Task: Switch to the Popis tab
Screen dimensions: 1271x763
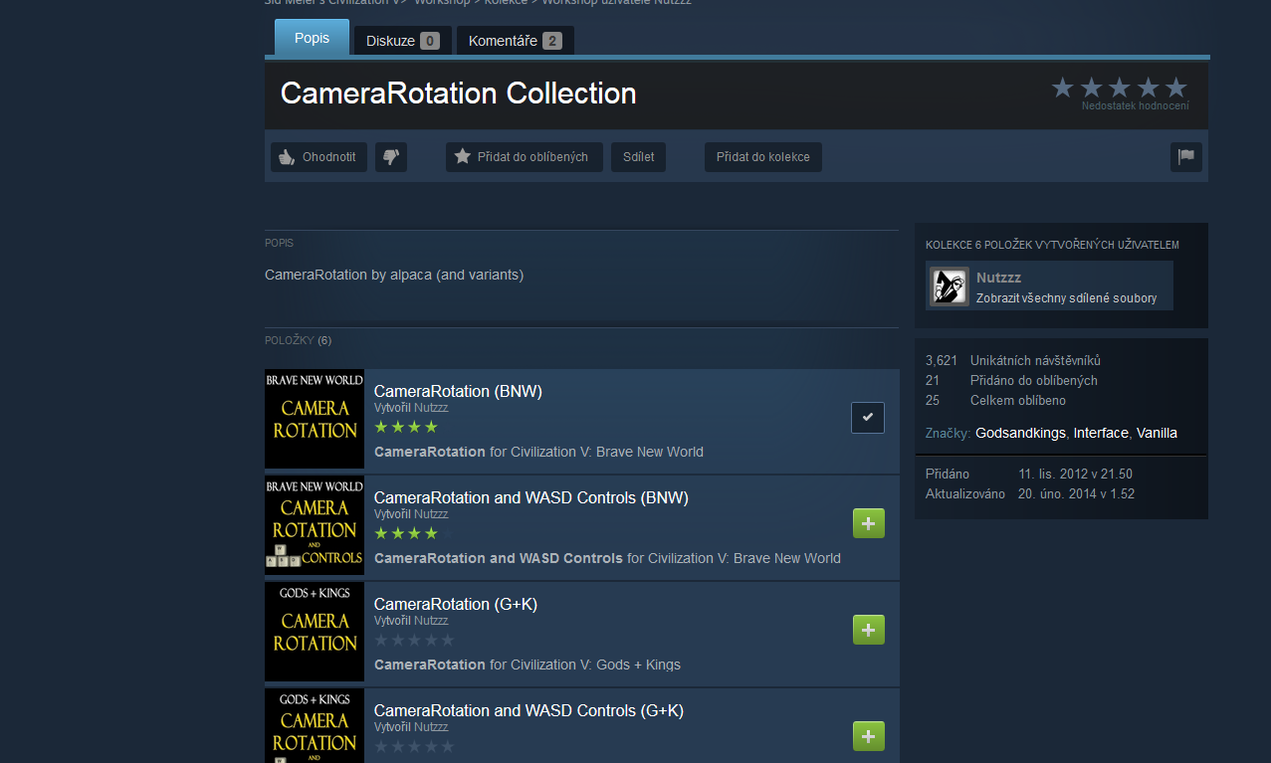Action: 312,38
